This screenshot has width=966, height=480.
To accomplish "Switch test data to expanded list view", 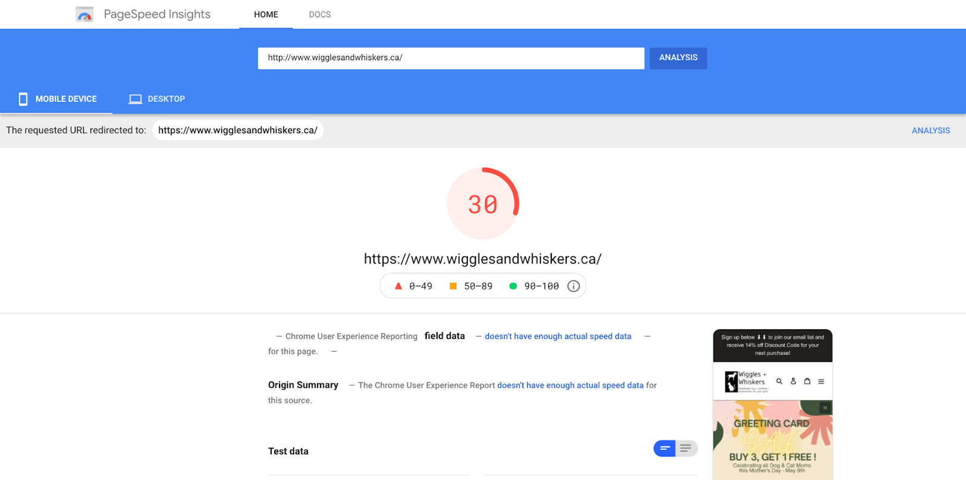I will coord(686,448).
